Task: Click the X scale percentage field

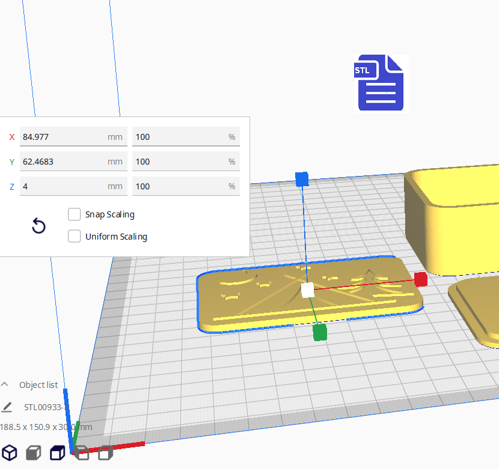Action: pos(179,137)
